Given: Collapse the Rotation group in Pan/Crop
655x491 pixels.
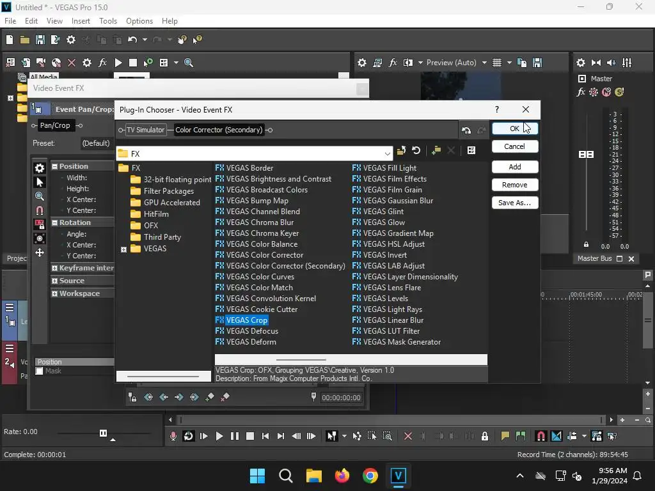Looking at the screenshot, I should point(54,222).
